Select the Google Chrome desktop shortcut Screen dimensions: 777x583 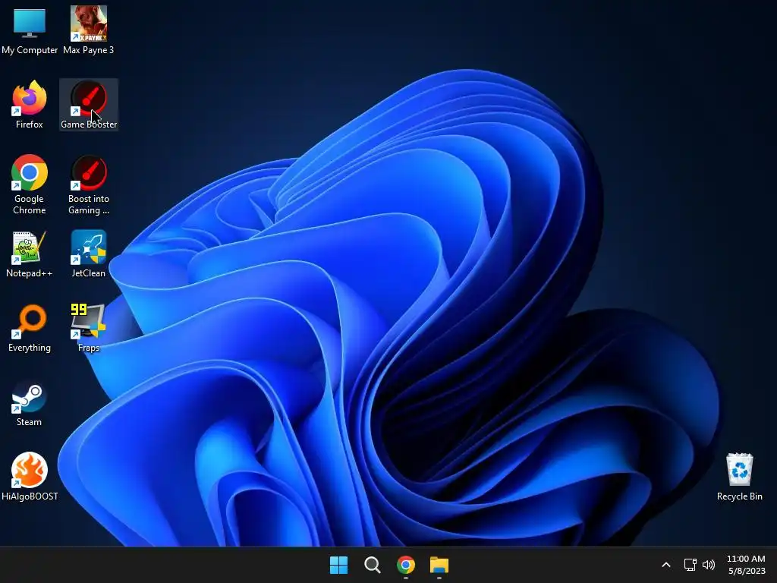[30, 184]
